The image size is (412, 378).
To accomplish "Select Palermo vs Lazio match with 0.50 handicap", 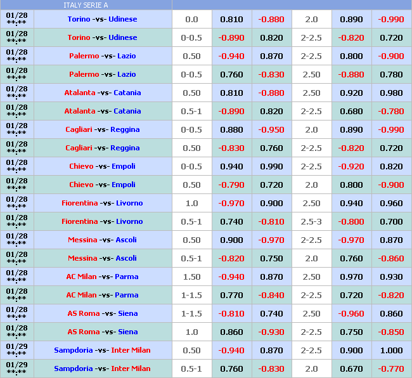I will [102, 56].
